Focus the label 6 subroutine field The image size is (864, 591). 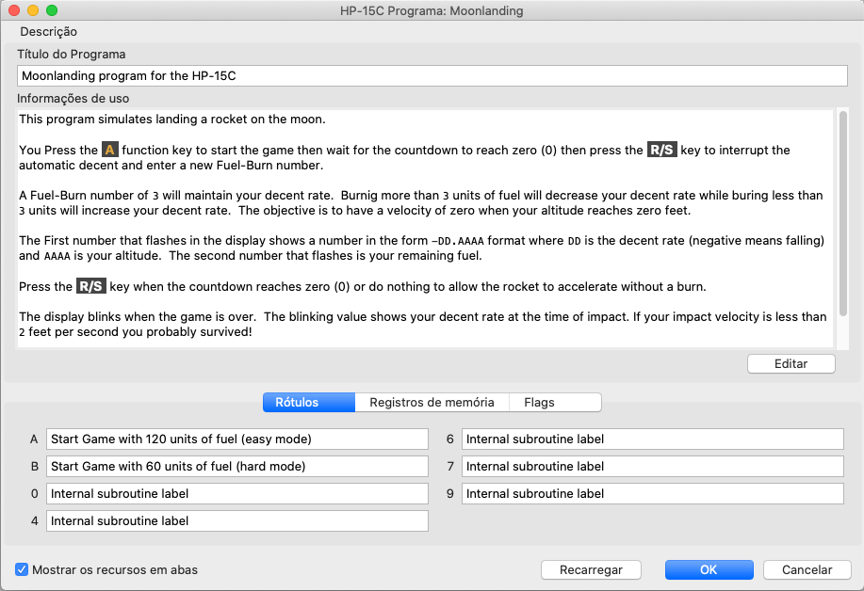pyautogui.click(x=652, y=439)
